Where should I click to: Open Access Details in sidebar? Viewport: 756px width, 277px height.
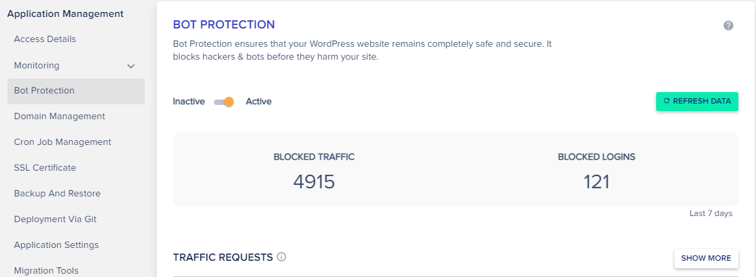(45, 39)
